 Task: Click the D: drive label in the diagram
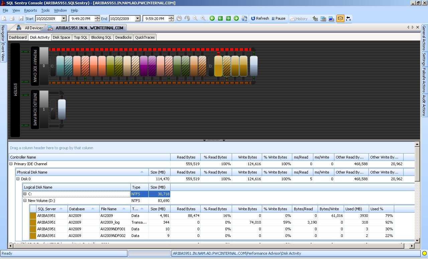pyautogui.click(x=211, y=66)
